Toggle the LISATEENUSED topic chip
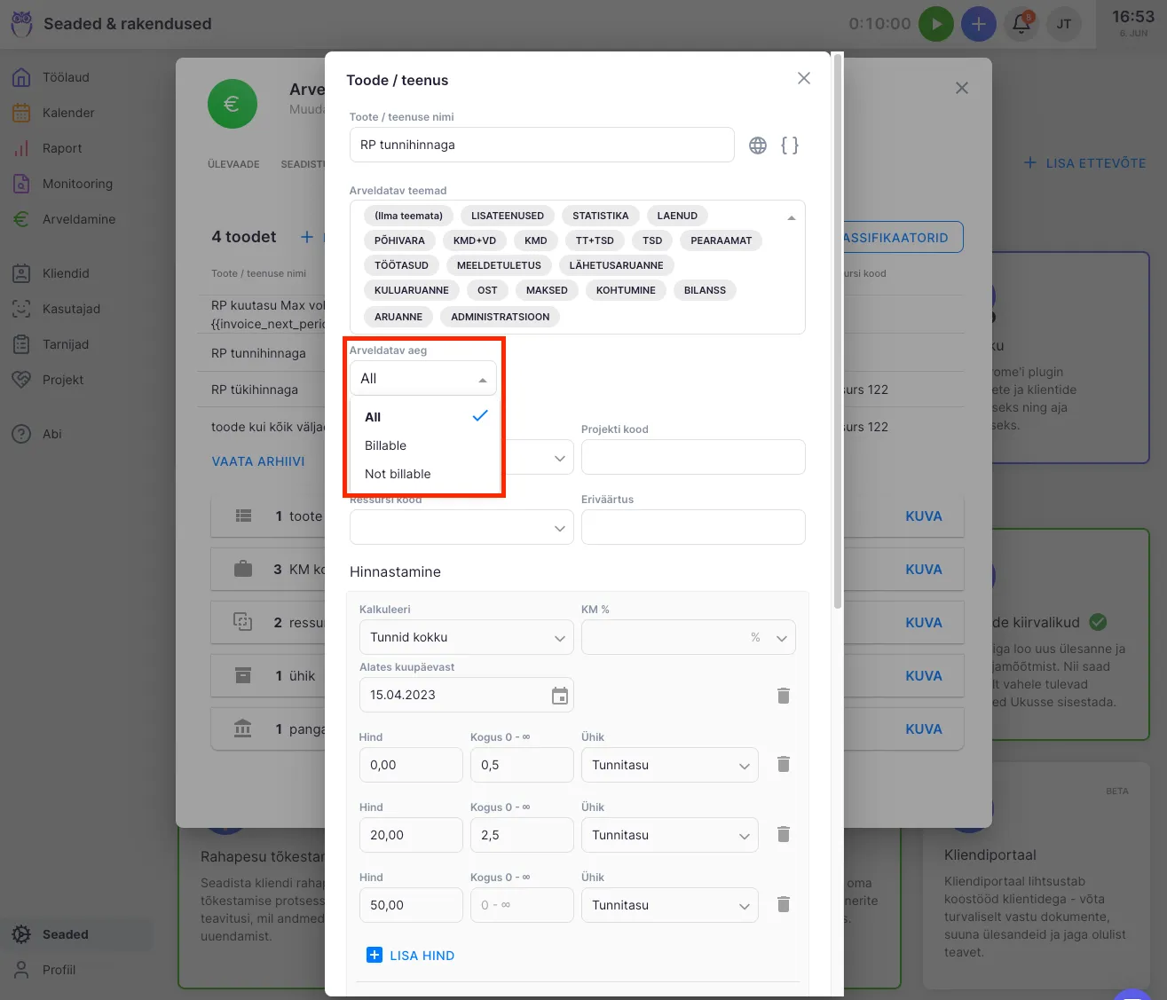Image resolution: width=1167 pixels, height=1000 pixels. (507, 216)
